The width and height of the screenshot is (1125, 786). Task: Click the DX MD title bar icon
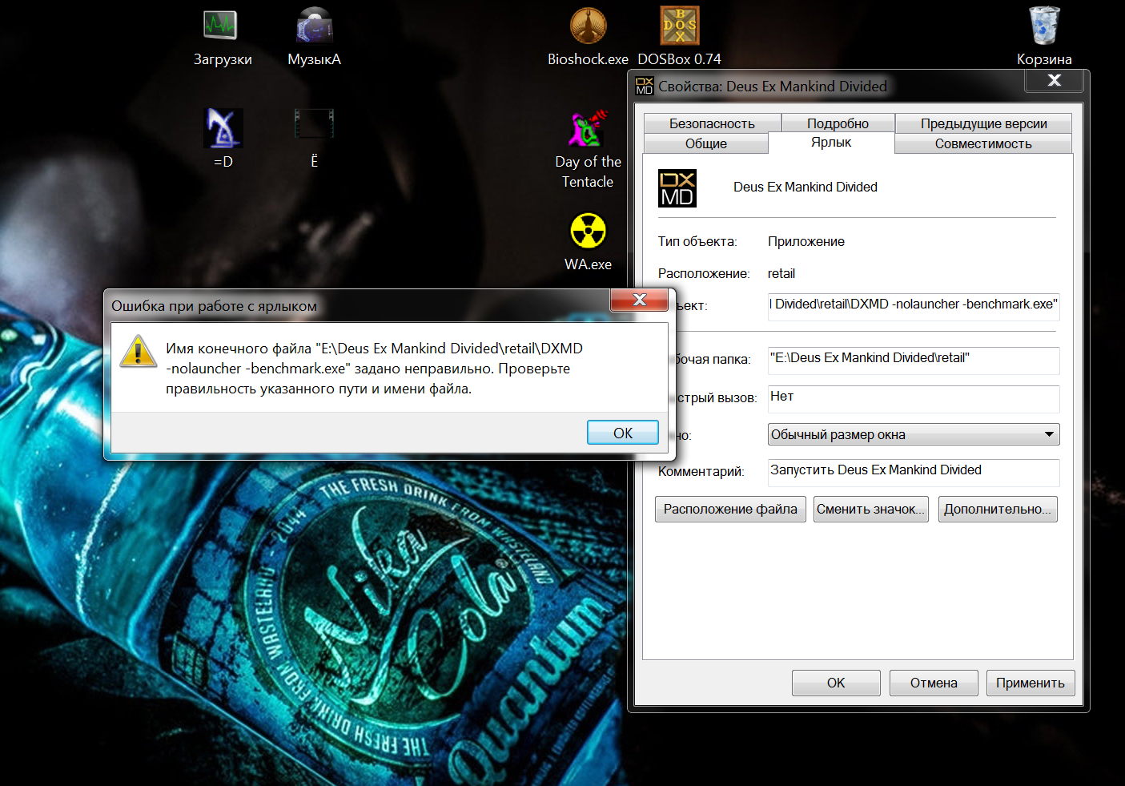(x=645, y=86)
